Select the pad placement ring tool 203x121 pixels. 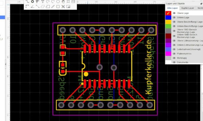tap(32, 1)
